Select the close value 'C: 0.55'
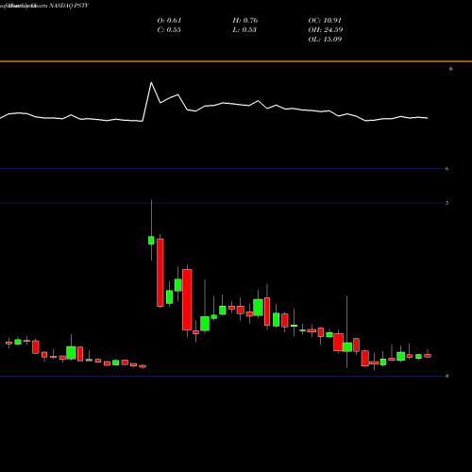Viewport: 472px width, 472px height. click(x=169, y=29)
